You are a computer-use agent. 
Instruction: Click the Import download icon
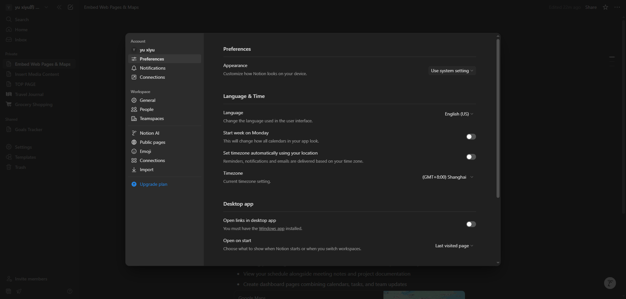[x=134, y=170]
